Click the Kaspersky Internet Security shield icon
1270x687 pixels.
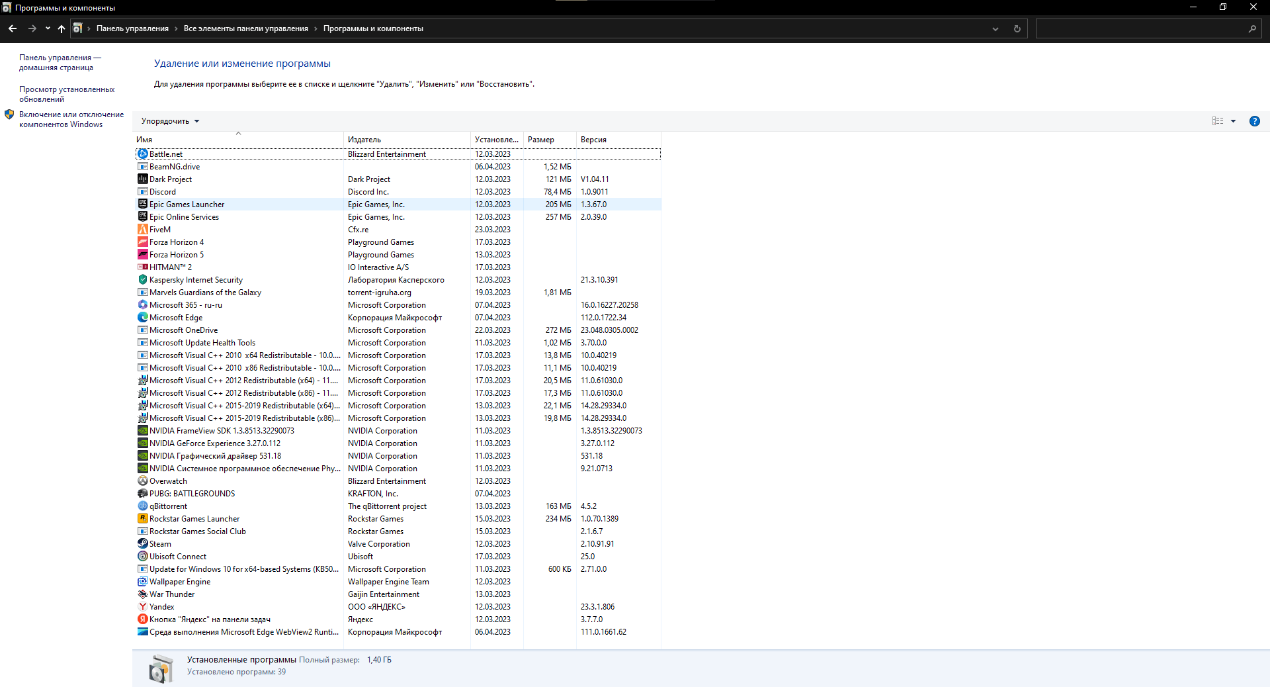point(142,280)
